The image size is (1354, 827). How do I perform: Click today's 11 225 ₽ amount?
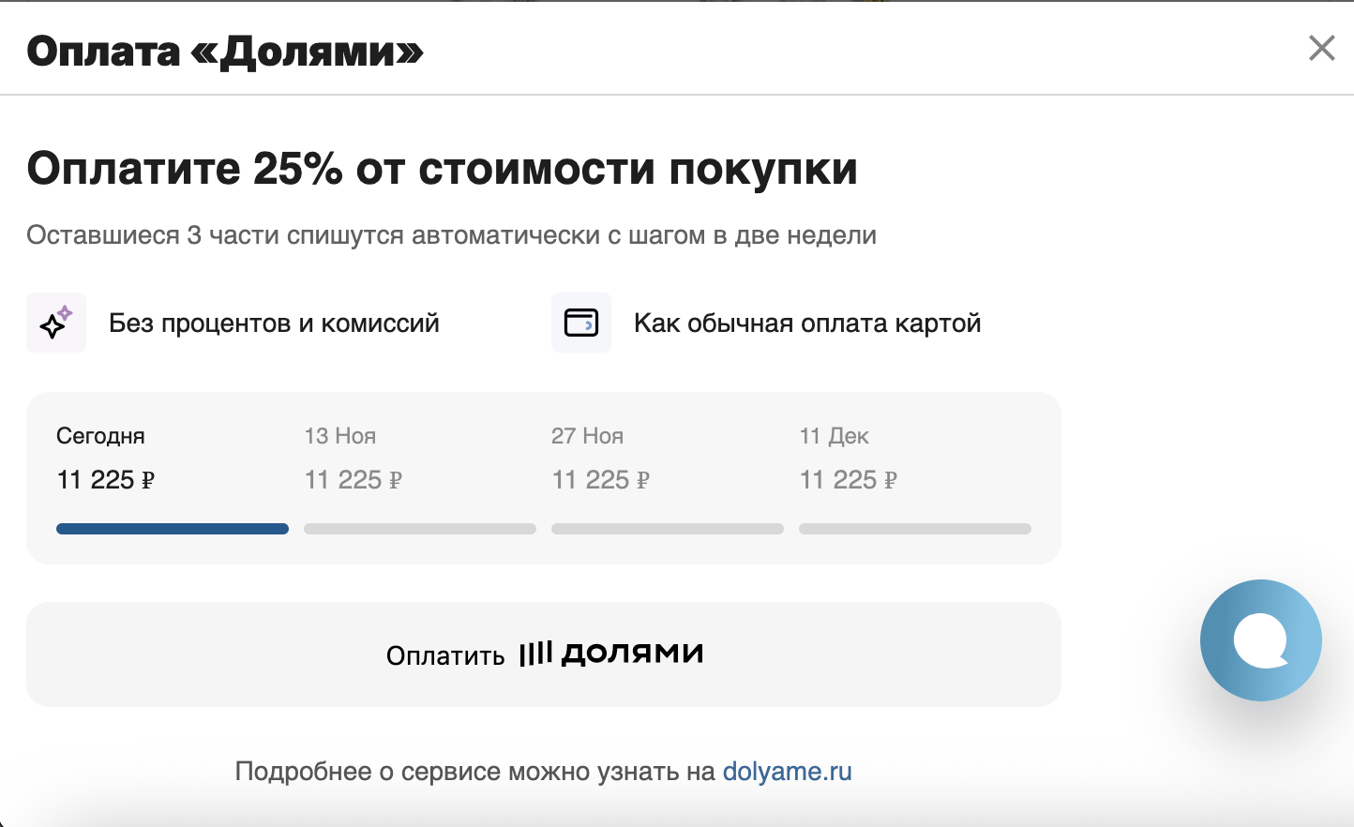point(105,480)
